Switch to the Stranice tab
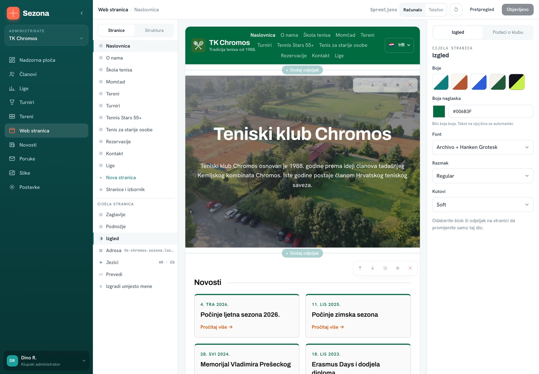This screenshot has height=374, width=539. tap(116, 31)
